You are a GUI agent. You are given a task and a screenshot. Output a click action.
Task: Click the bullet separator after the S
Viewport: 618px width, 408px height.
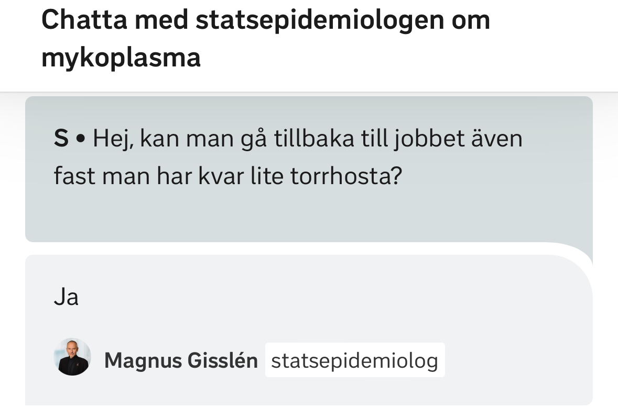[81, 139]
